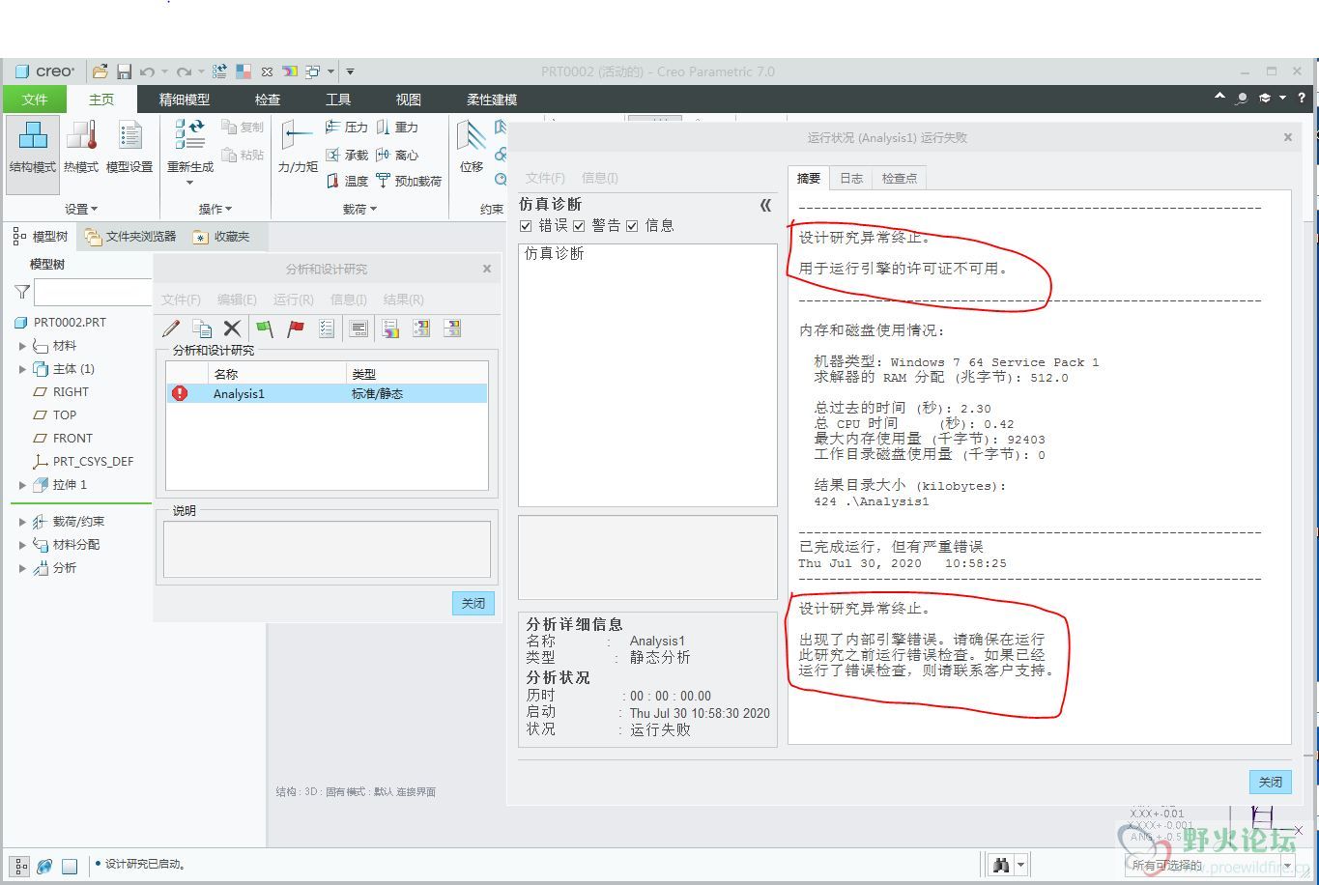Screen dimensions: 1319x885
Task: Switch to 文件夹浏览器 panel tab
Action: pyautogui.click(x=129, y=237)
